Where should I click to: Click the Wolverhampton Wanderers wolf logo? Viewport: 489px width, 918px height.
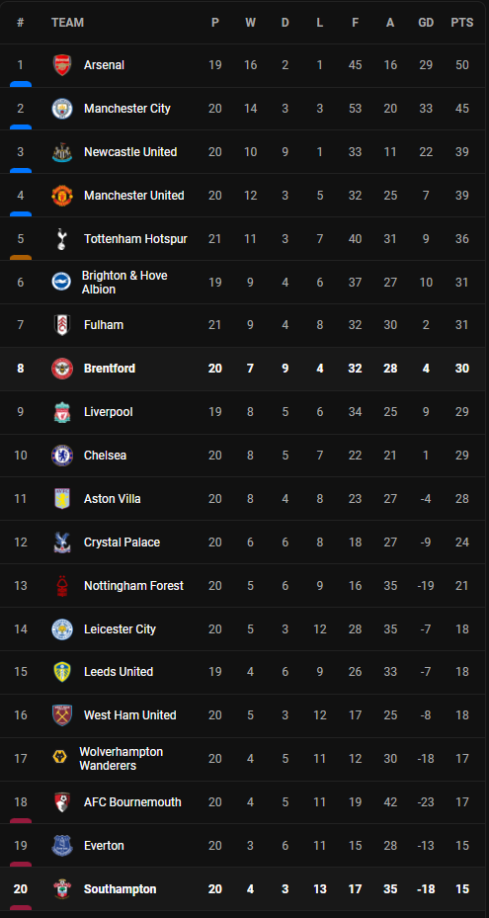(59, 757)
